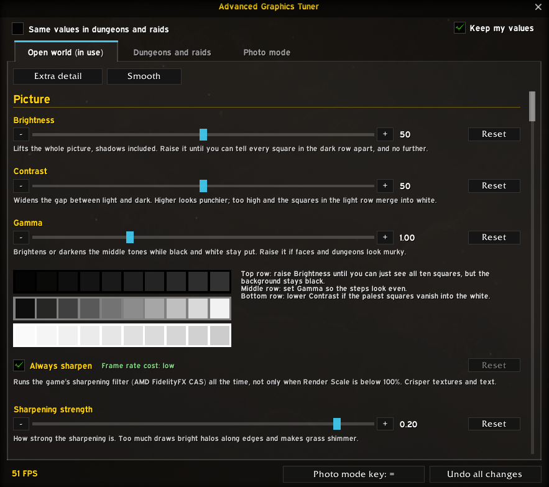Reduce Sharpening strength with the minus button
The width and height of the screenshot is (549, 487).
coord(21,424)
